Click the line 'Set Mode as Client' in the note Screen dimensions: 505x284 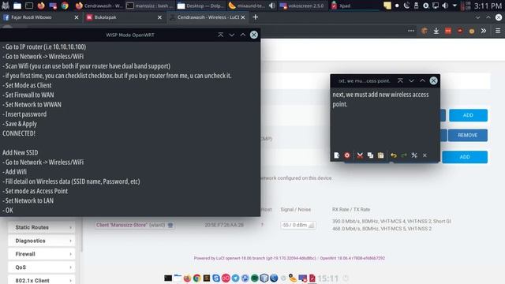(27, 85)
